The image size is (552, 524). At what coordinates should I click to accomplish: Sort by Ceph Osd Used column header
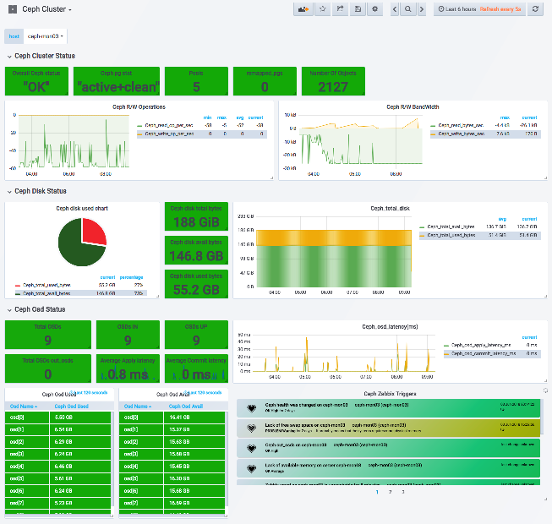click(x=72, y=407)
